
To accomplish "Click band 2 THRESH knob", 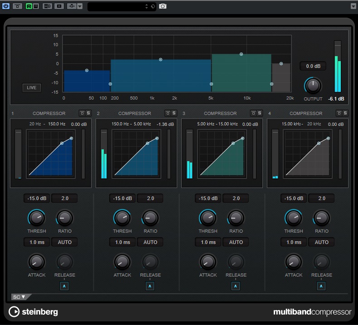I will coord(122,218).
